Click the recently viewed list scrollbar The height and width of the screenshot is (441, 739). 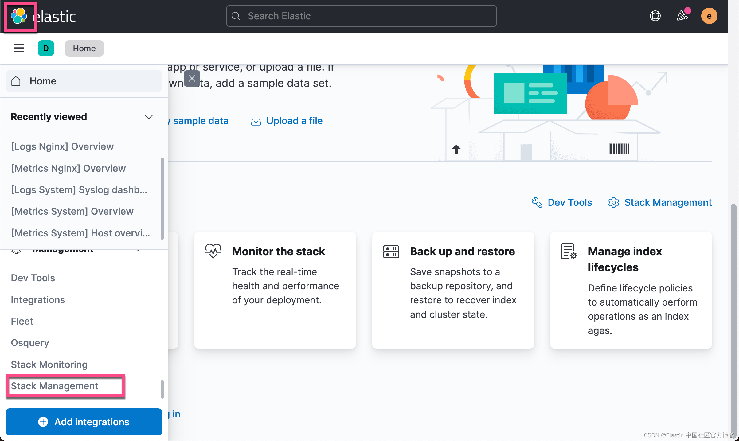pos(162,198)
